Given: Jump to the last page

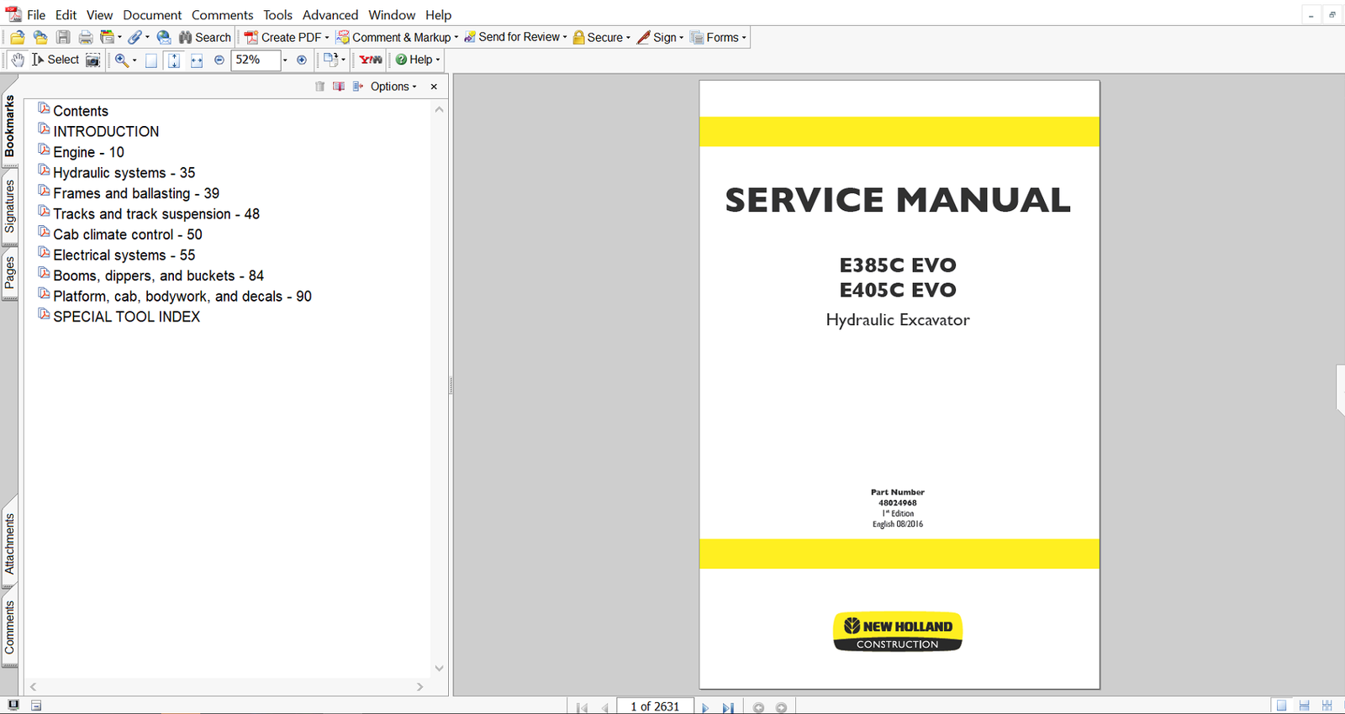Looking at the screenshot, I should point(728,707).
